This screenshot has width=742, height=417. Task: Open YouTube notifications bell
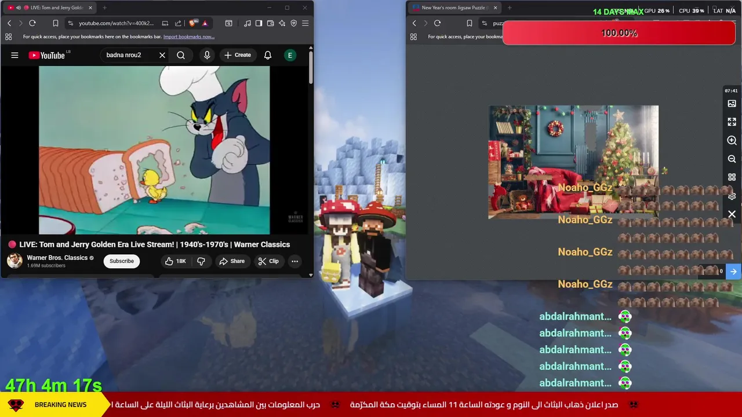point(268,55)
